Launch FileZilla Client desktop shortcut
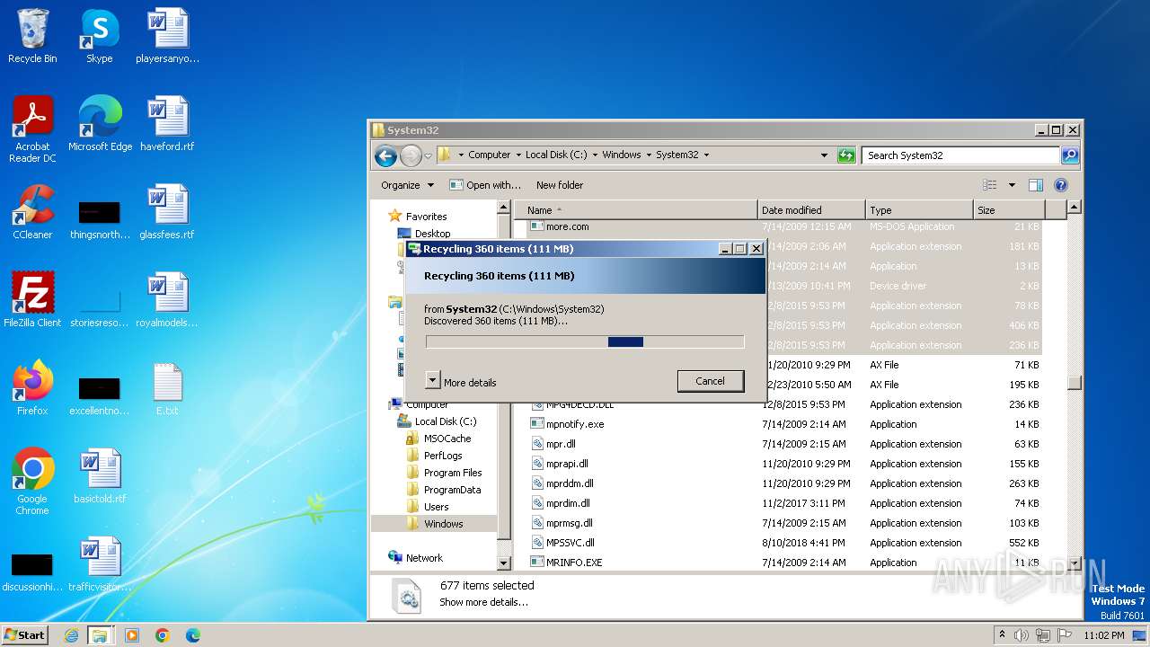The width and height of the screenshot is (1150, 647). tap(32, 300)
